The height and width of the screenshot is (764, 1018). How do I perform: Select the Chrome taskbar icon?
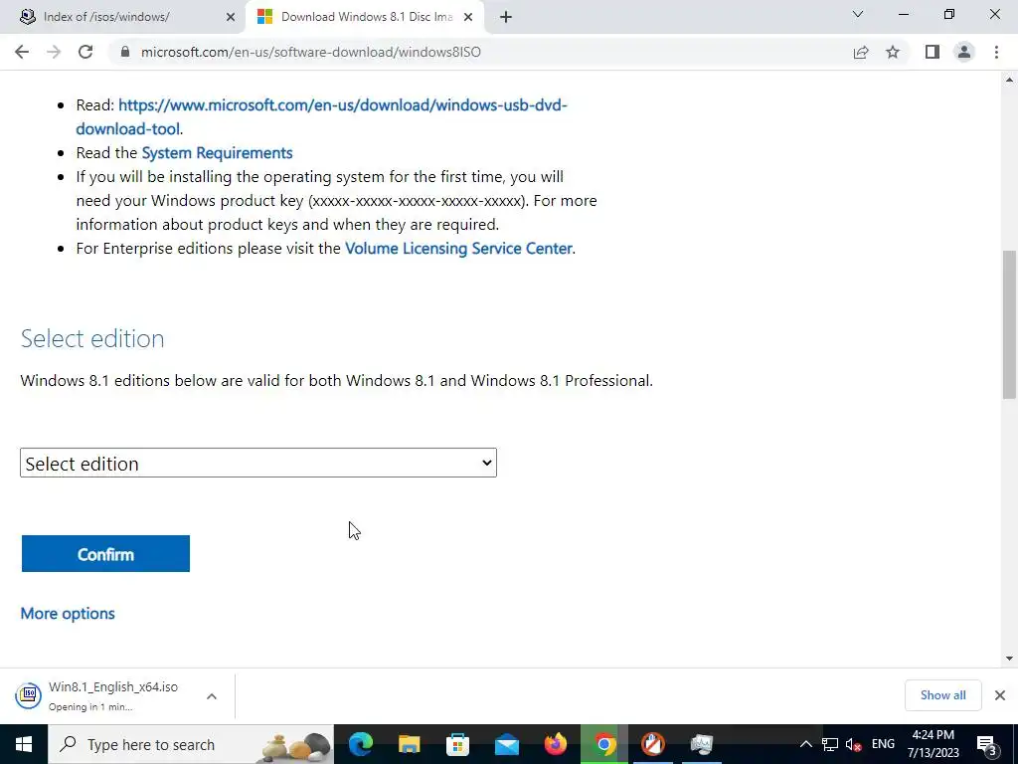pos(603,744)
